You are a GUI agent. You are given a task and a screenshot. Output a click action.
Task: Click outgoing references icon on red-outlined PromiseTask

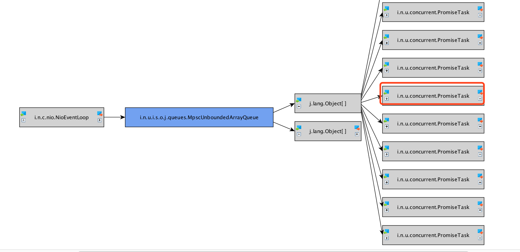click(x=480, y=92)
